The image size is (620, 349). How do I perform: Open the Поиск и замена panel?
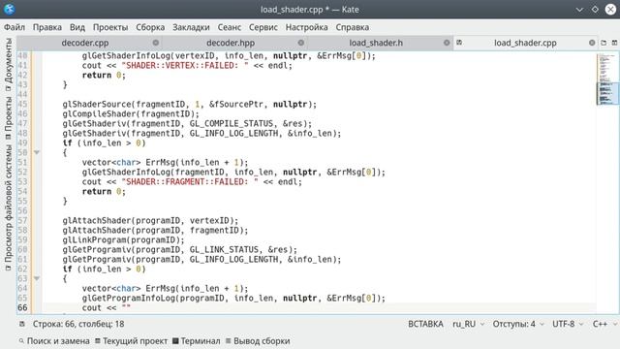[54, 341]
